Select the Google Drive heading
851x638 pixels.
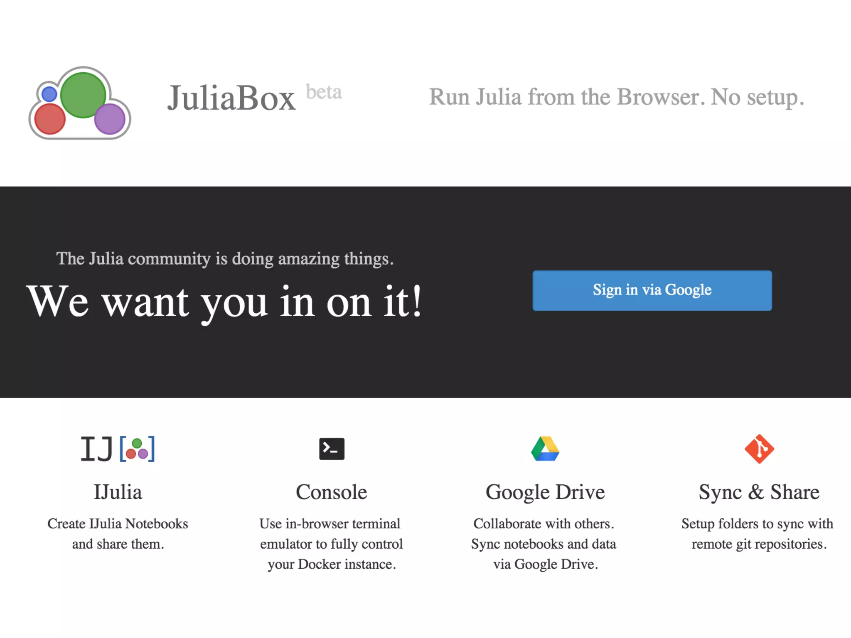pos(545,492)
